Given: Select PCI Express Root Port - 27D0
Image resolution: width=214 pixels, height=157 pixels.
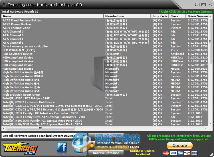Looking at the screenshot, I should (x=105, y=120).
